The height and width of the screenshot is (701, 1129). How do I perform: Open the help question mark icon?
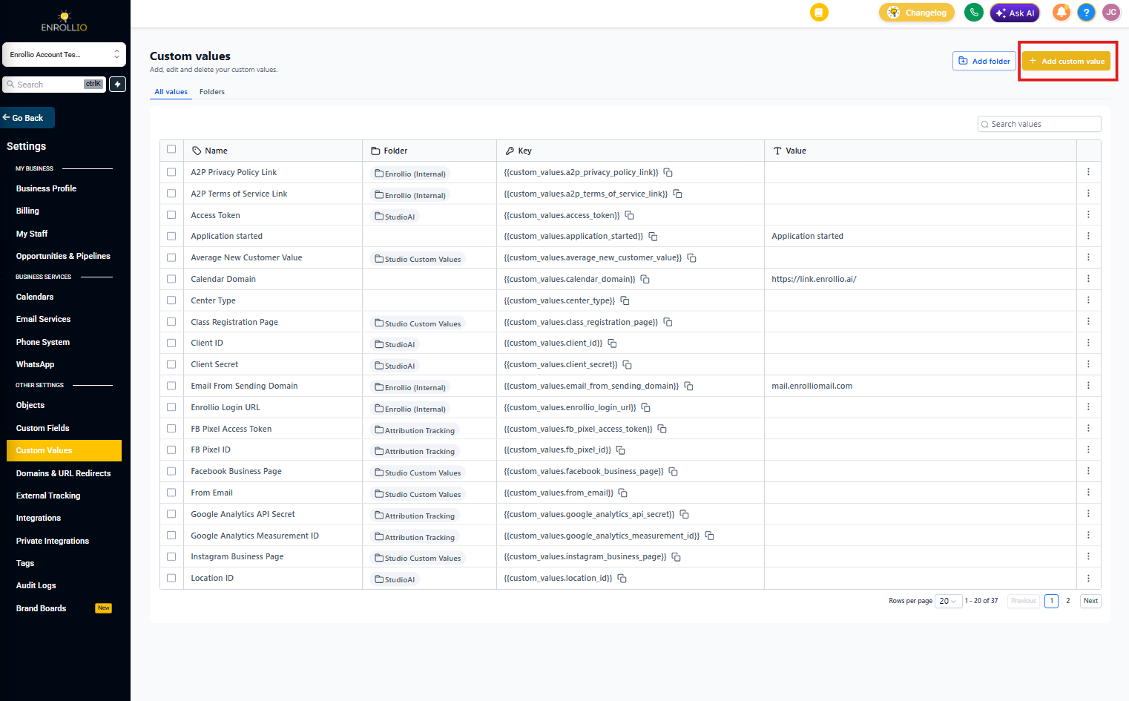[x=1086, y=13]
